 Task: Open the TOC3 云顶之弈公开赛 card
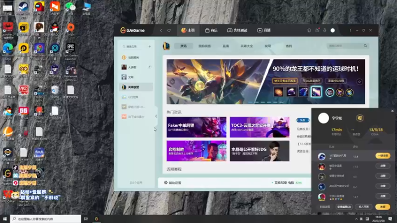point(260,127)
